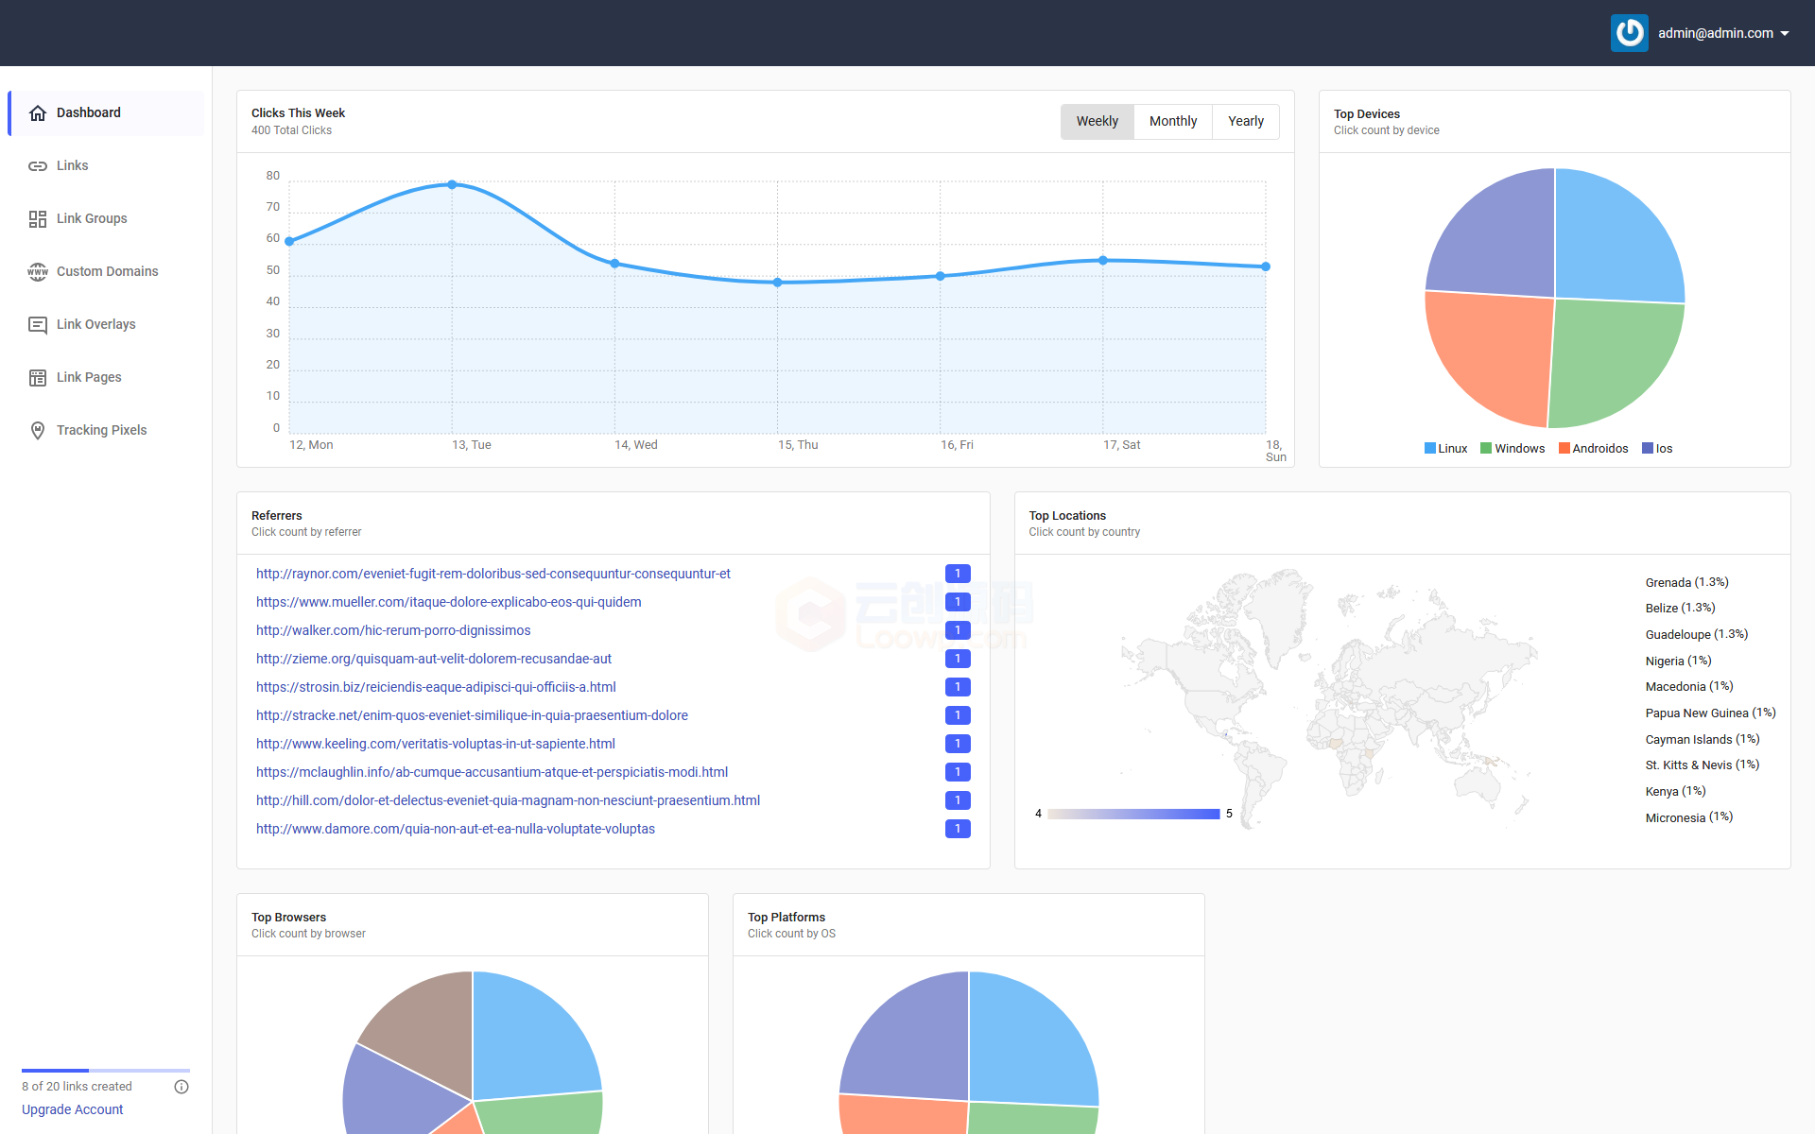Click the 8 of 20 links created text
This screenshot has height=1134, width=1815.
point(77,1087)
